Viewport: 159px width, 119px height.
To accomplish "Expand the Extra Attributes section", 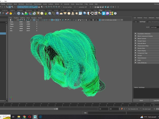I will tap(146, 63).
